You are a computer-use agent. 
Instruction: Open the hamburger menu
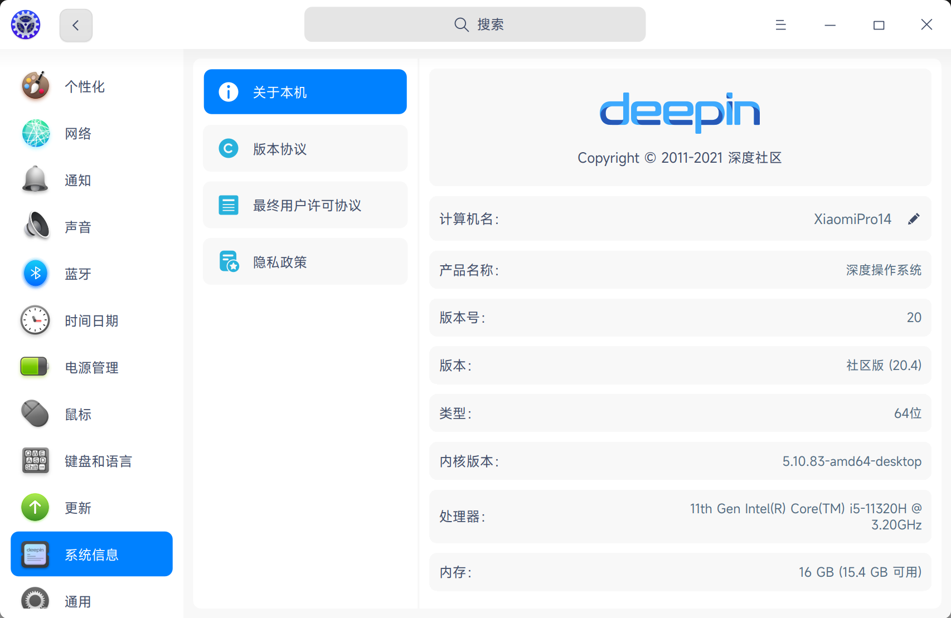click(780, 25)
